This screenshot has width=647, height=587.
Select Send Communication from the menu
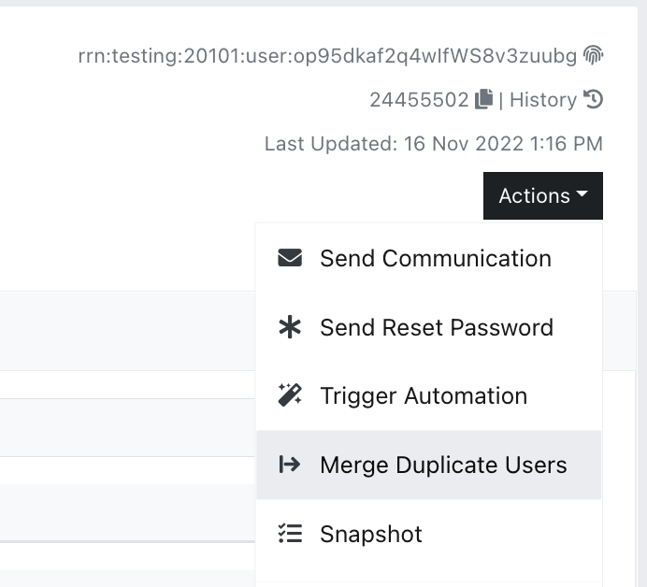click(x=429, y=258)
